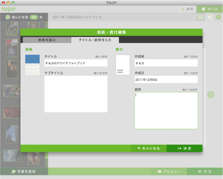The height and width of the screenshot is (179, 223).
Task: Cancel the dialog with キャンセル
Action: coord(149,148)
